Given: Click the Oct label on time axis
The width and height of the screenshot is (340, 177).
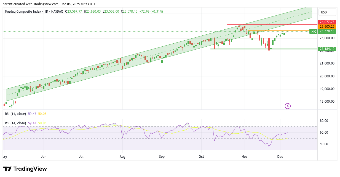Looking at the screenshot, I should pyautogui.click(x=201, y=157).
